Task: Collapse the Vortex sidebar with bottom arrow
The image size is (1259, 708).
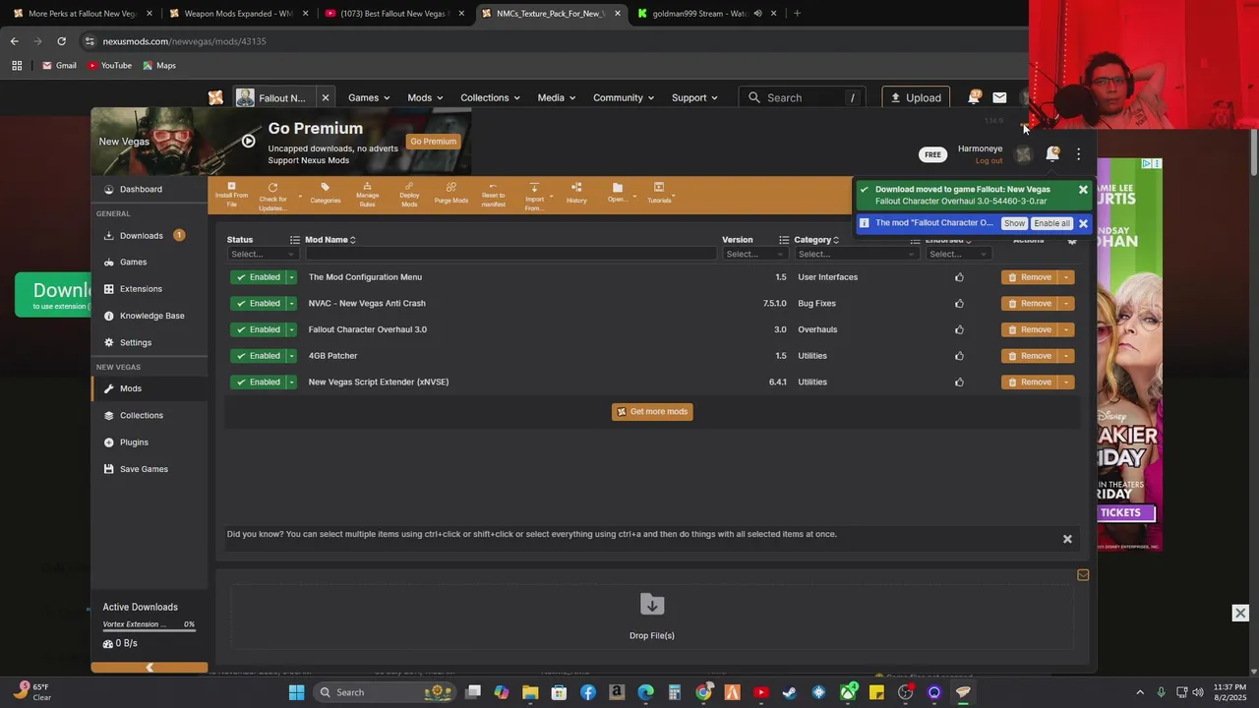Action: (x=150, y=667)
